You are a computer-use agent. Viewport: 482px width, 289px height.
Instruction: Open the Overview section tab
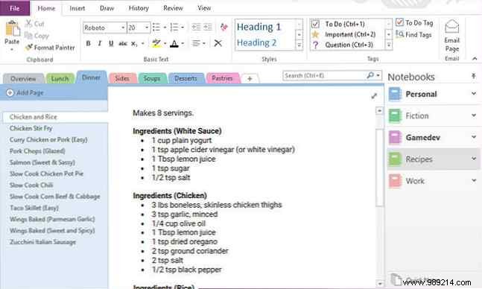point(23,79)
